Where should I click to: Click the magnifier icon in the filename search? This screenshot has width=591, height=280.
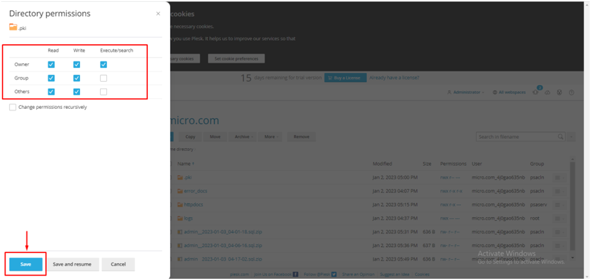click(x=560, y=136)
